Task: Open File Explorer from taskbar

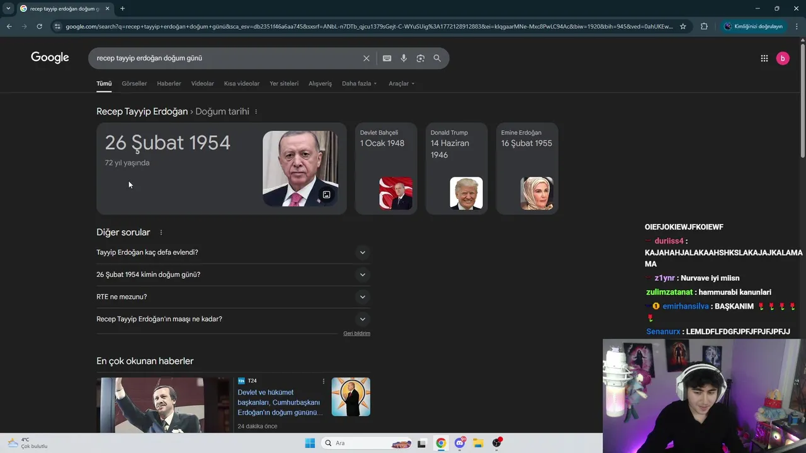Action: point(478,443)
